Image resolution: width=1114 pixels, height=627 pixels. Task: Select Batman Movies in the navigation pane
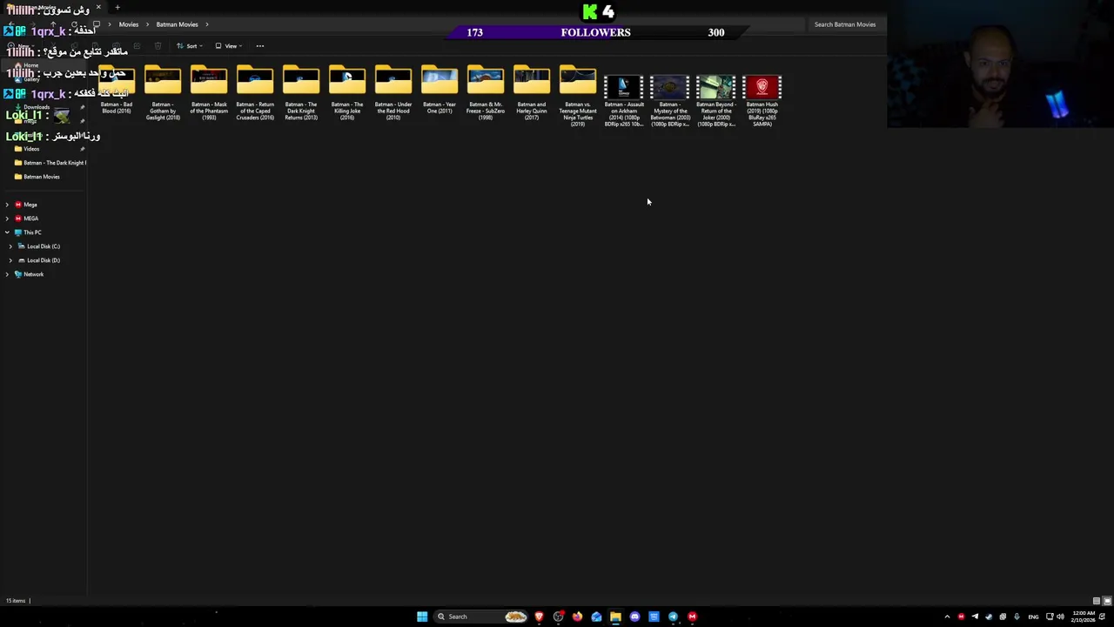pyautogui.click(x=42, y=177)
